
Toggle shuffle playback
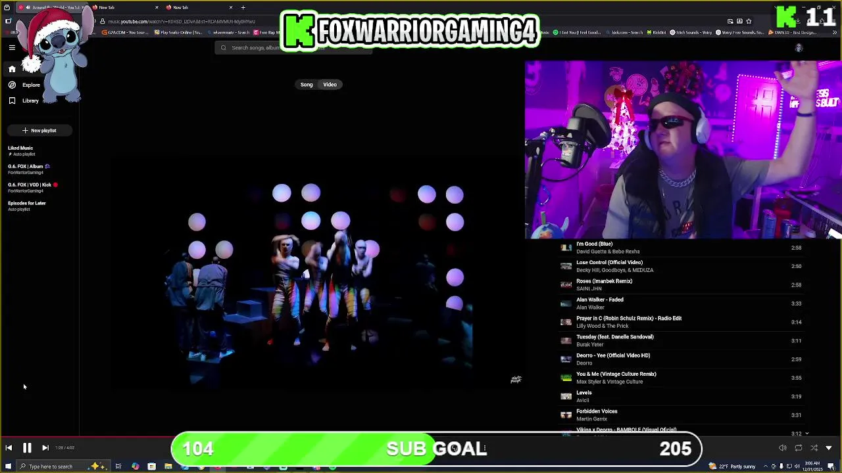(814, 448)
